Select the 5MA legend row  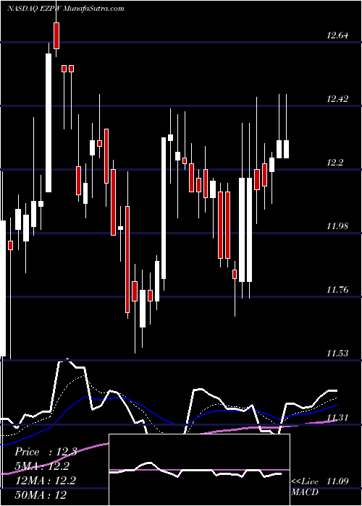[42, 466]
